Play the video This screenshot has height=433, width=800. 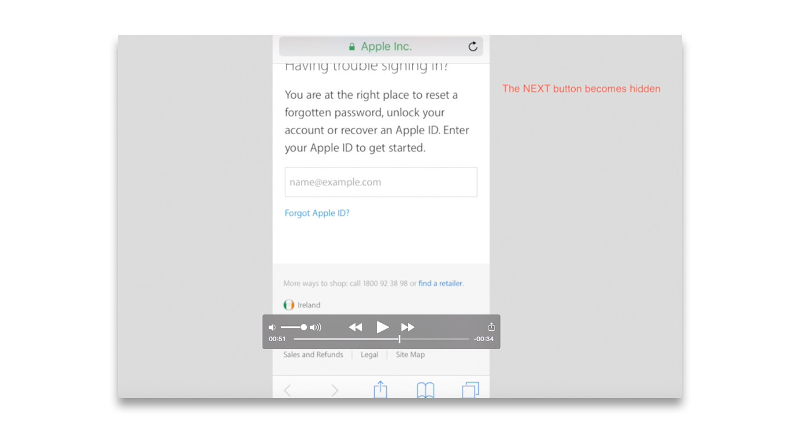point(382,327)
